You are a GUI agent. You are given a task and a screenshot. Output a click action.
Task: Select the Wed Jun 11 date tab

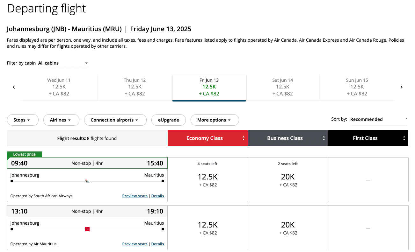(59, 87)
